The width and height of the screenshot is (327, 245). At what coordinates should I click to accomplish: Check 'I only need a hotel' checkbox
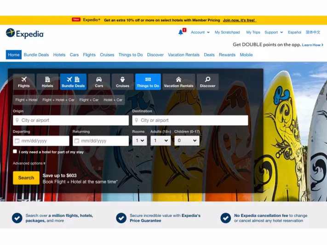[15, 151]
